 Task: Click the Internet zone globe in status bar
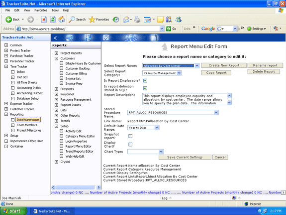(x=246, y=204)
